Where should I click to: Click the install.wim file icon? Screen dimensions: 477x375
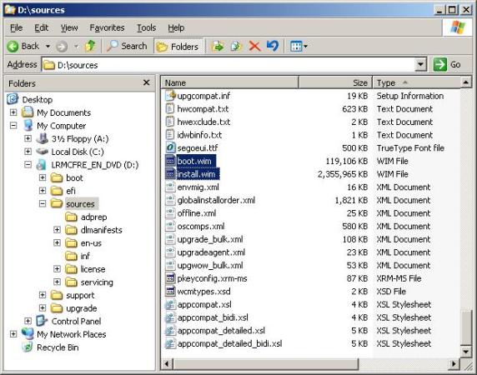170,174
